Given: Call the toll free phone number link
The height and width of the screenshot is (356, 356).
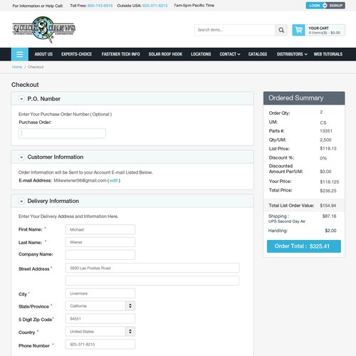Looking at the screenshot, I should 100,6.
